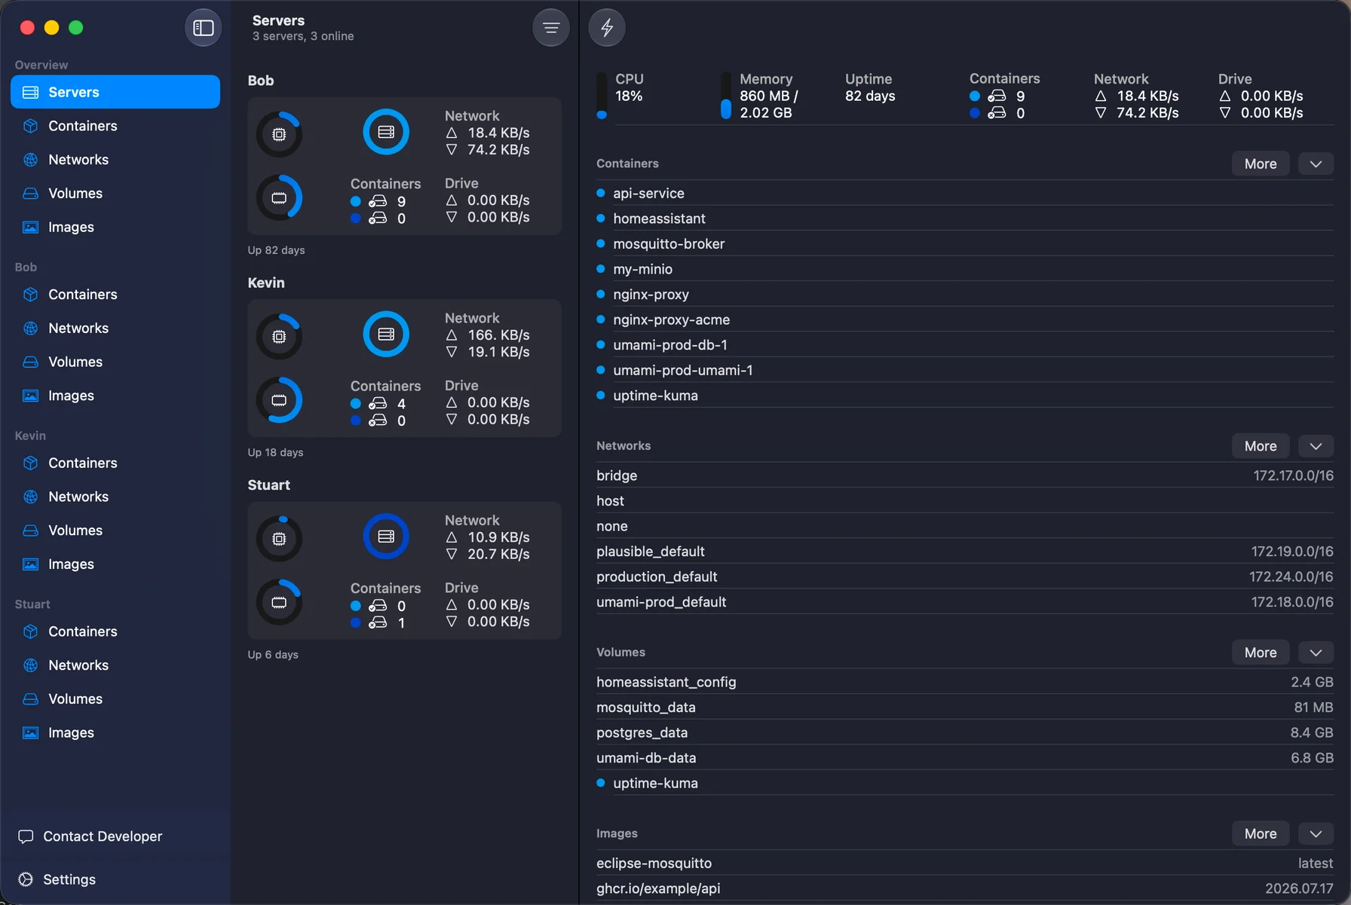Select the Stuart server card heading
This screenshot has height=905, width=1351.
268,485
